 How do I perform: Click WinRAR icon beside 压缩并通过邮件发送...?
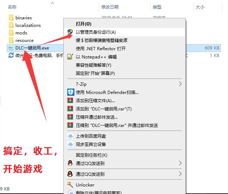[x=70, y=117]
